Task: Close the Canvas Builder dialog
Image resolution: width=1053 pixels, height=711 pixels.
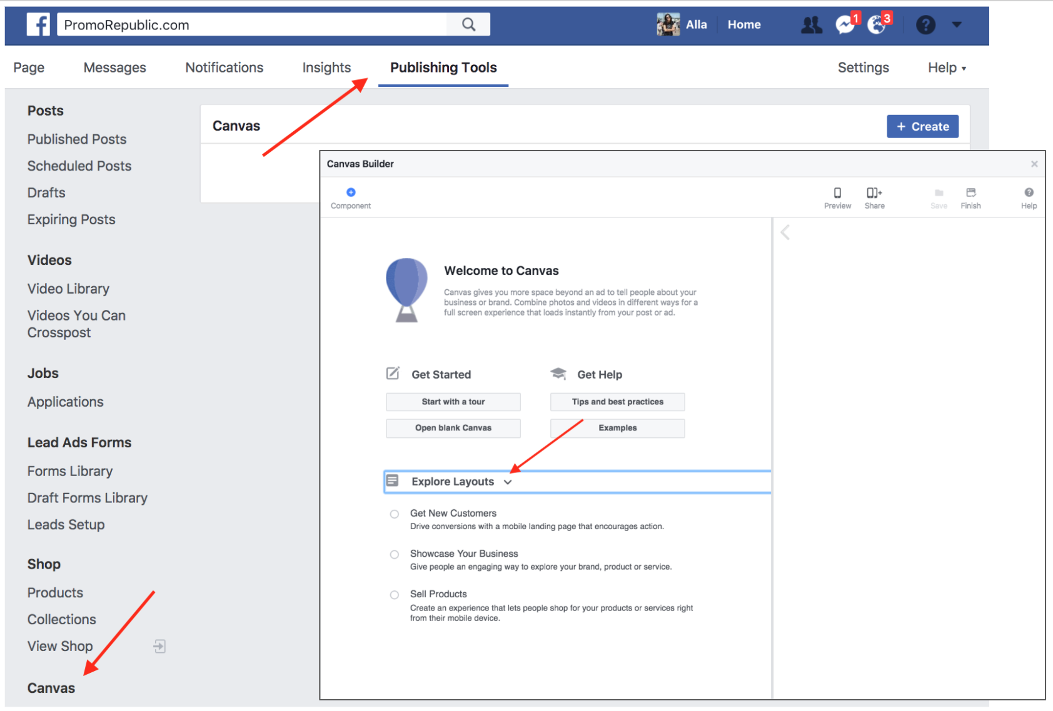Action: pyautogui.click(x=1034, y=164)
